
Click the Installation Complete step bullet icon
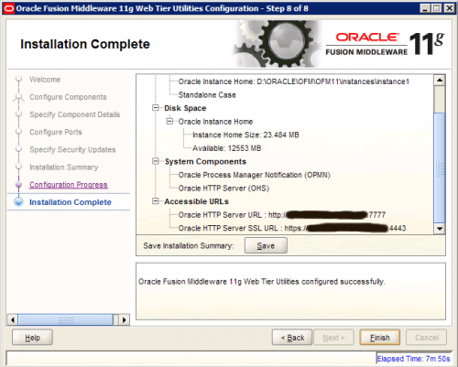(18, 202)
